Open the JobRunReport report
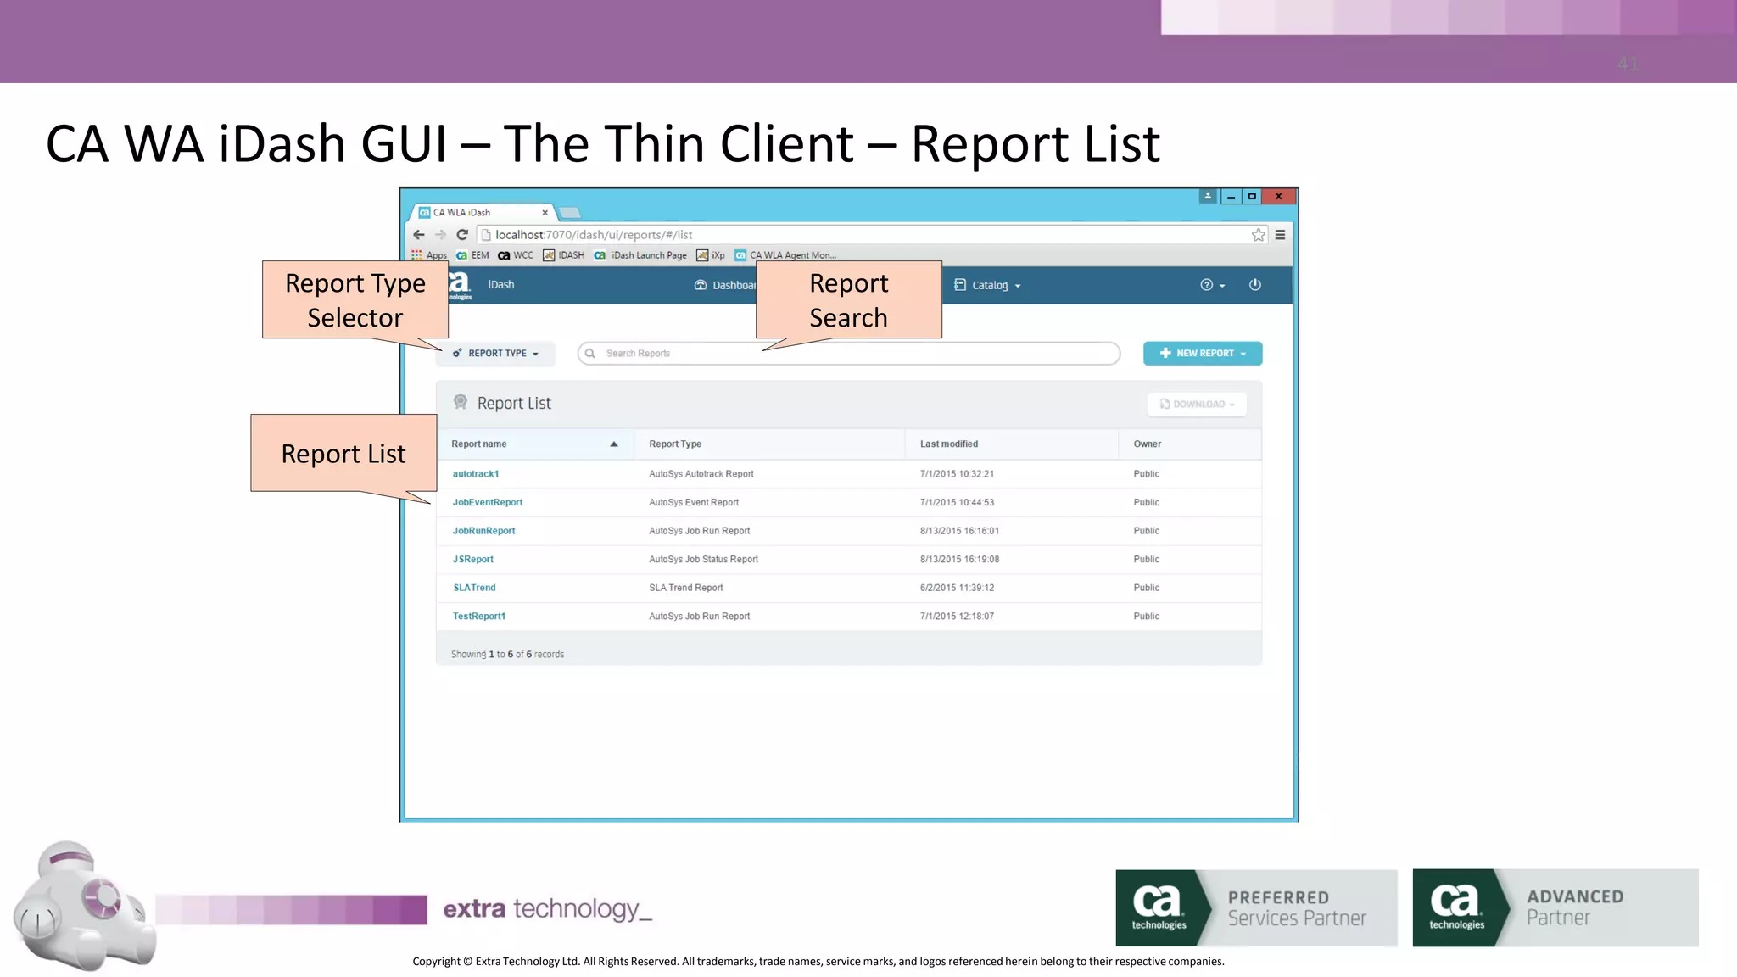 pos(484,531)
